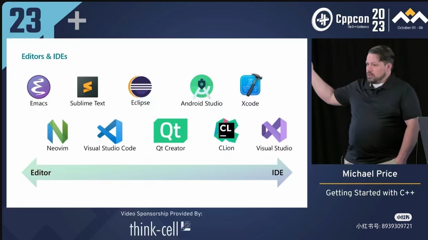Click the Emacs logo icon

[39, 87]
